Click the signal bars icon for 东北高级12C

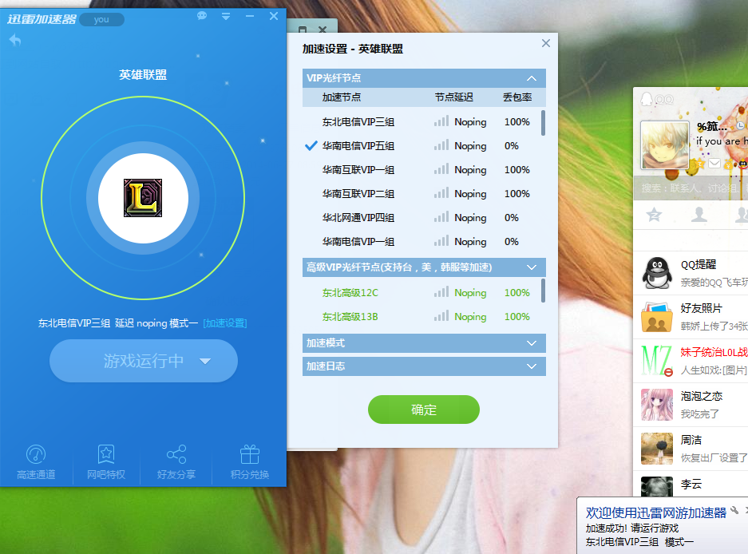point(441,291)
